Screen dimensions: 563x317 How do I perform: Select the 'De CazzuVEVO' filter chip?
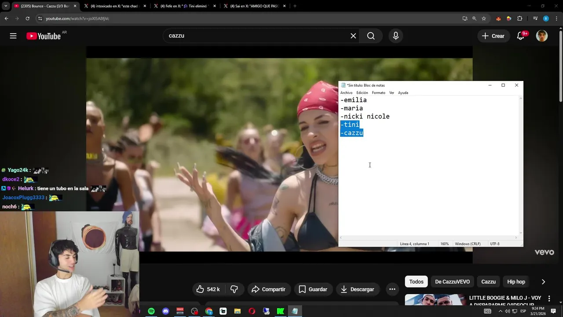[x=452, y=282]
